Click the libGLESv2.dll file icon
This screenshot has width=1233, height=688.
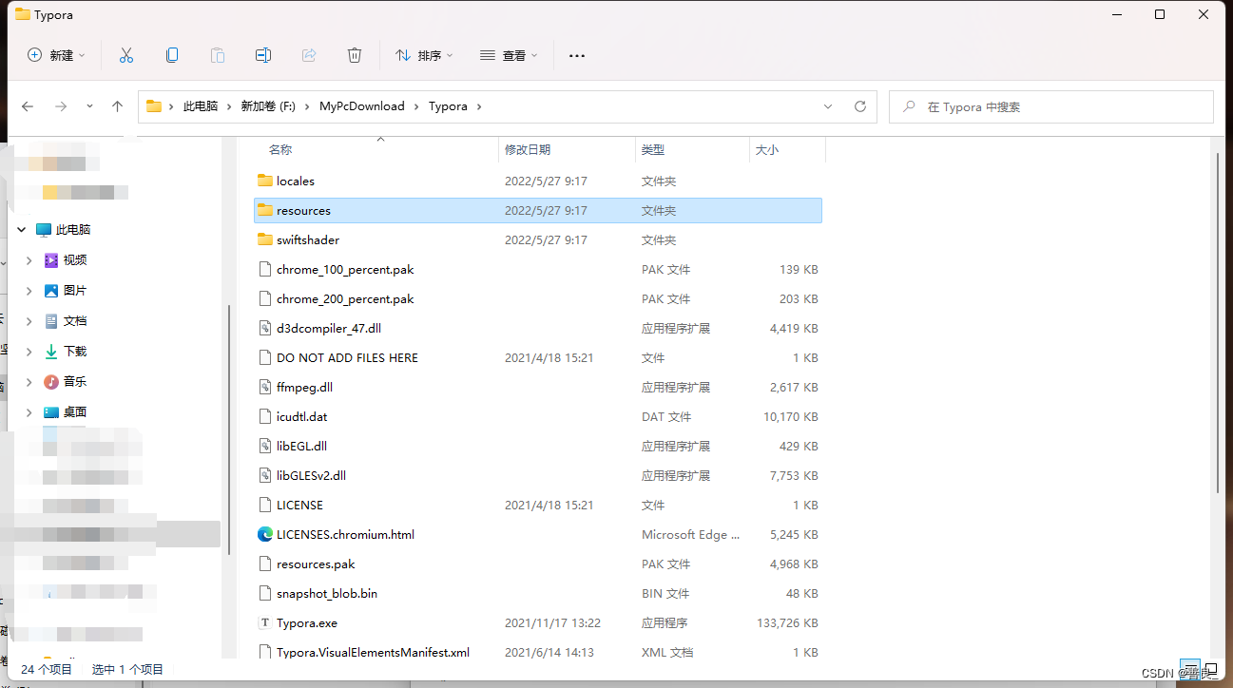(265, 475)
